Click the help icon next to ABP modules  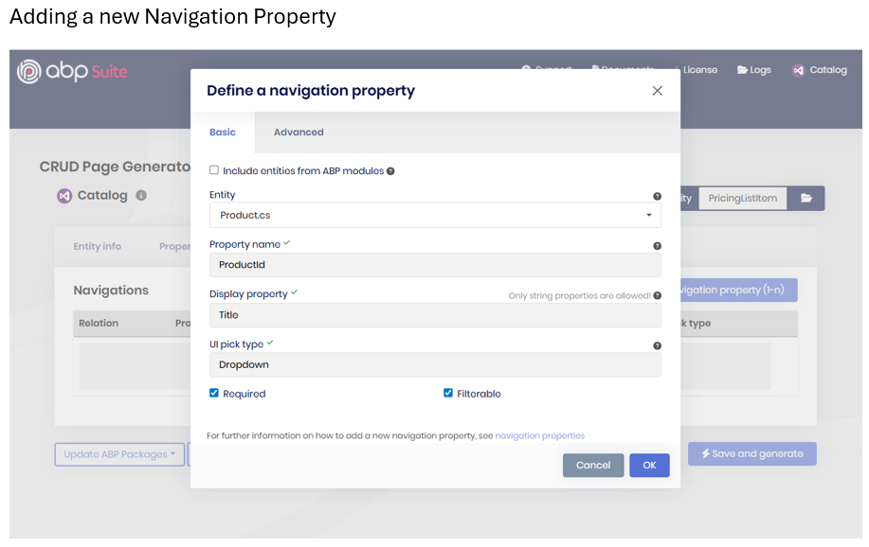click(390, 171)
